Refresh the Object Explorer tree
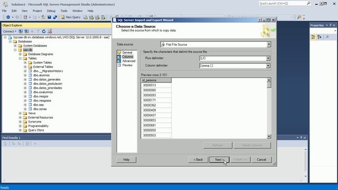 pyautogui.click(x=44, y=31)
